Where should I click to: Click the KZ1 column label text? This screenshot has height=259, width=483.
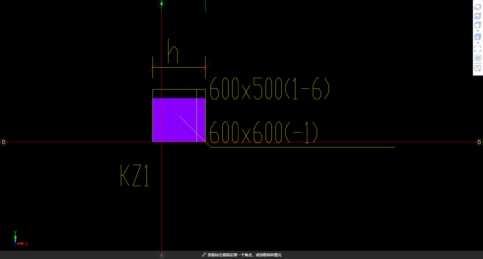(135, 175)
